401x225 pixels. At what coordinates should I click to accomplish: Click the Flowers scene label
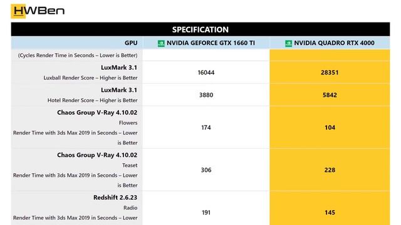click(128, 122)
